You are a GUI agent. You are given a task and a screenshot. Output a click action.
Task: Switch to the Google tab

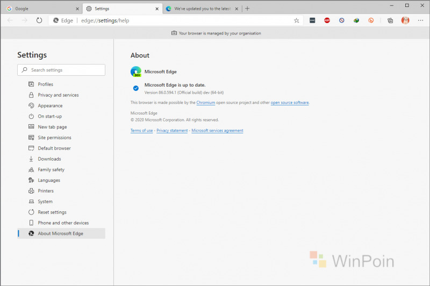click(42, 9)
